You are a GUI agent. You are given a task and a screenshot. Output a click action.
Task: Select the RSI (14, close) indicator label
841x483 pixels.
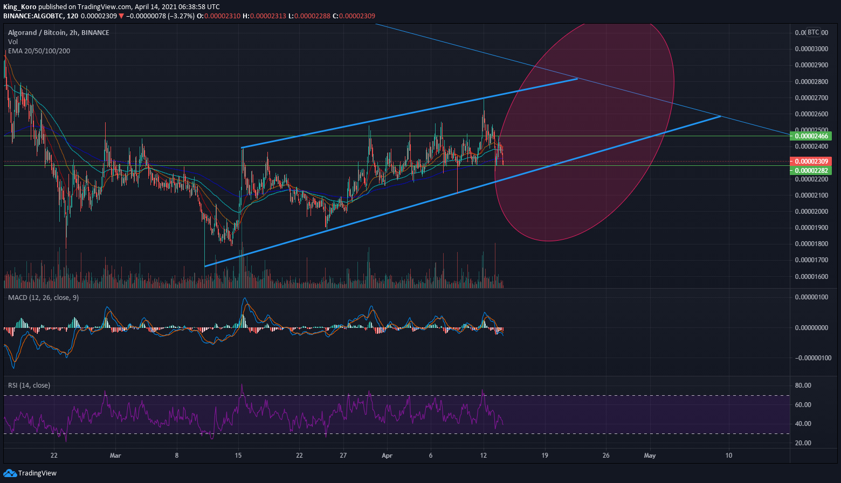(x=29, y=385)
